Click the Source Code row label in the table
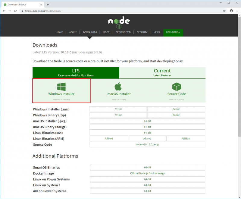 (42, 144)
